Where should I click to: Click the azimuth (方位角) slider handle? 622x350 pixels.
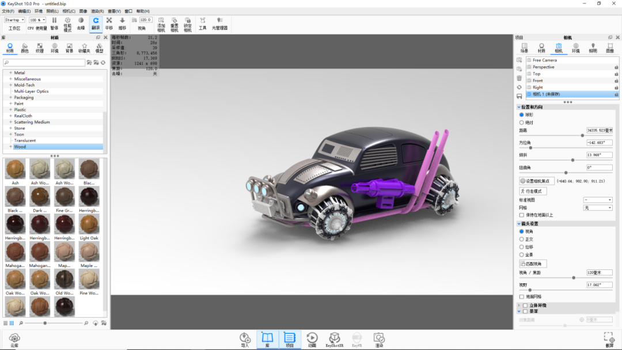tap(530, 148)
